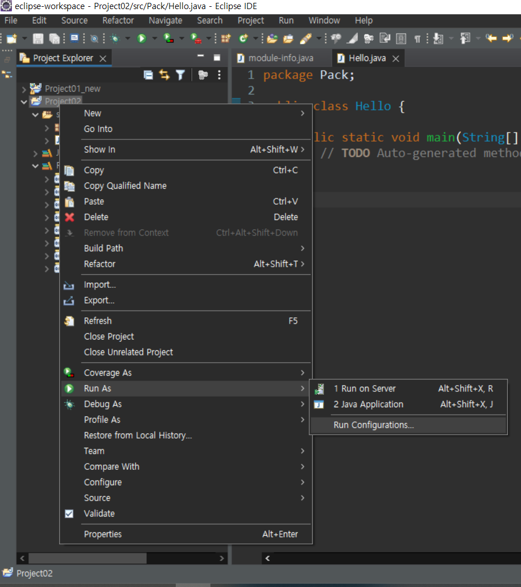Expand Project01_new tree node
Screen dimensions: 521x587
click(x=24, y=89)
